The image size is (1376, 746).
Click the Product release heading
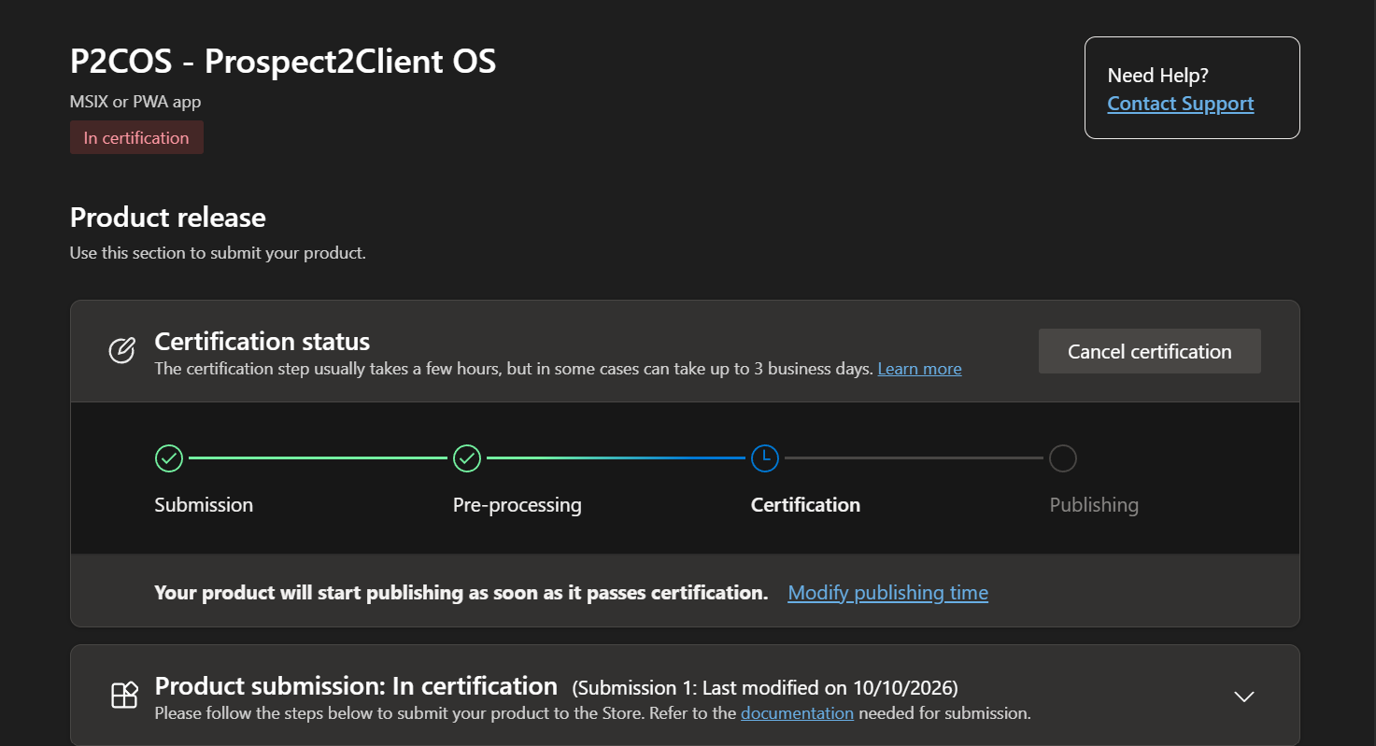[168, 218]
